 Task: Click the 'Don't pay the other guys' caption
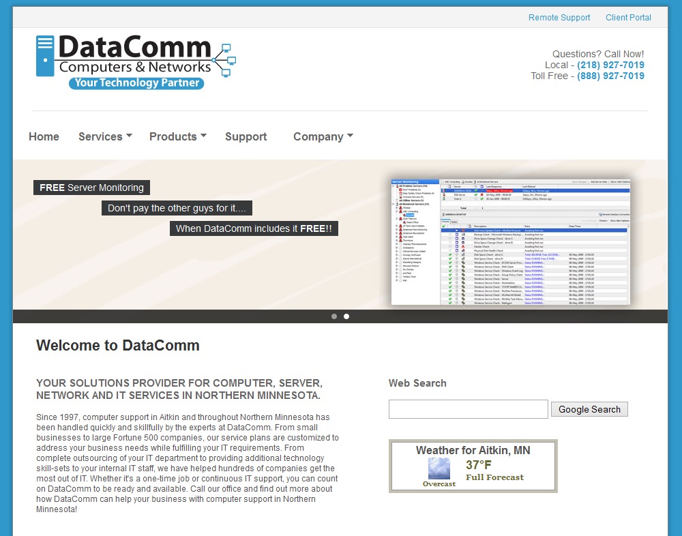177,208
